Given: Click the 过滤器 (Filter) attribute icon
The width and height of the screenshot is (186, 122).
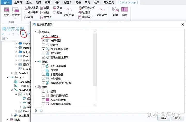Looking at the screenshot, I should tap(80, 12).
